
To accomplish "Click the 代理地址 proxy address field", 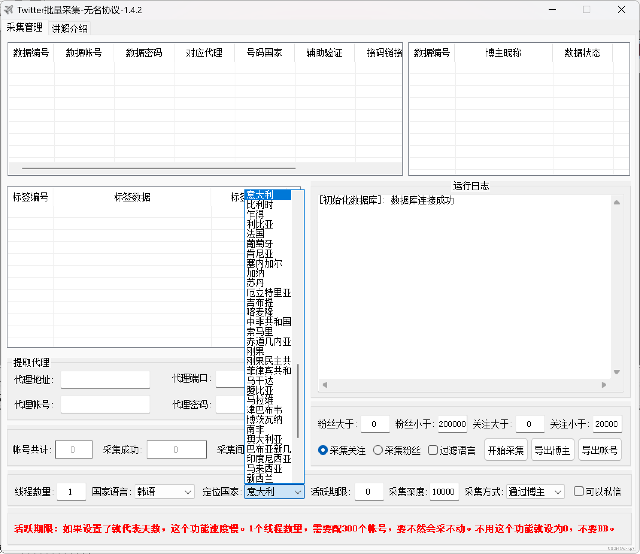I will tap(105, 379).
